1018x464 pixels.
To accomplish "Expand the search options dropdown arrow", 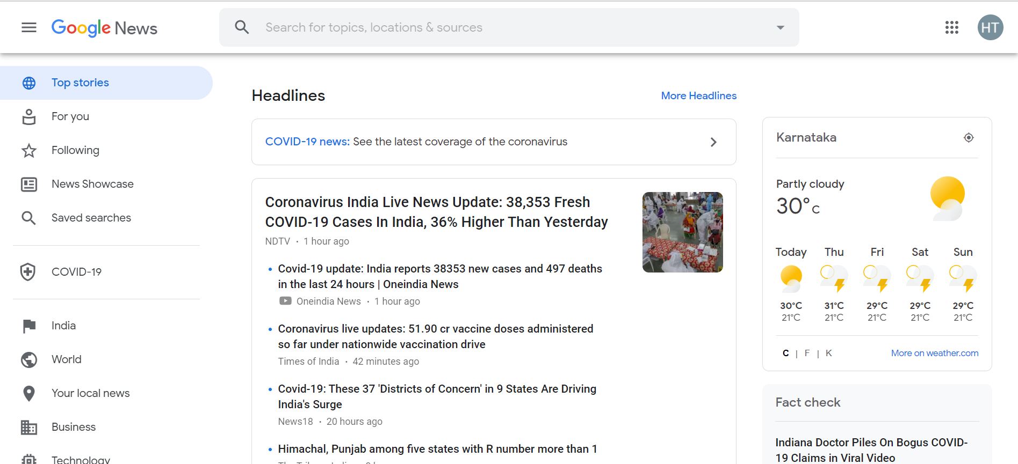I will pos(781,27).
